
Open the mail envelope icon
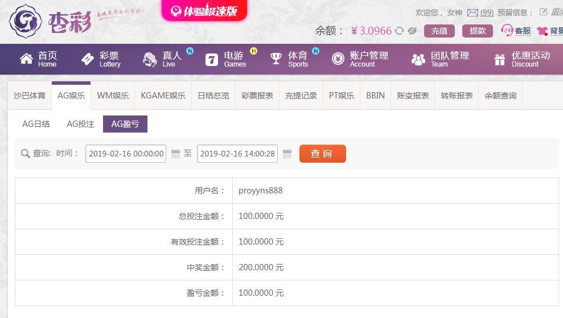point(472,13)
